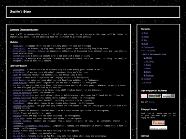Open the Etimosofia (Aristóteles Para Todos) link
This screenshot has width=186, height=139.
32,126
